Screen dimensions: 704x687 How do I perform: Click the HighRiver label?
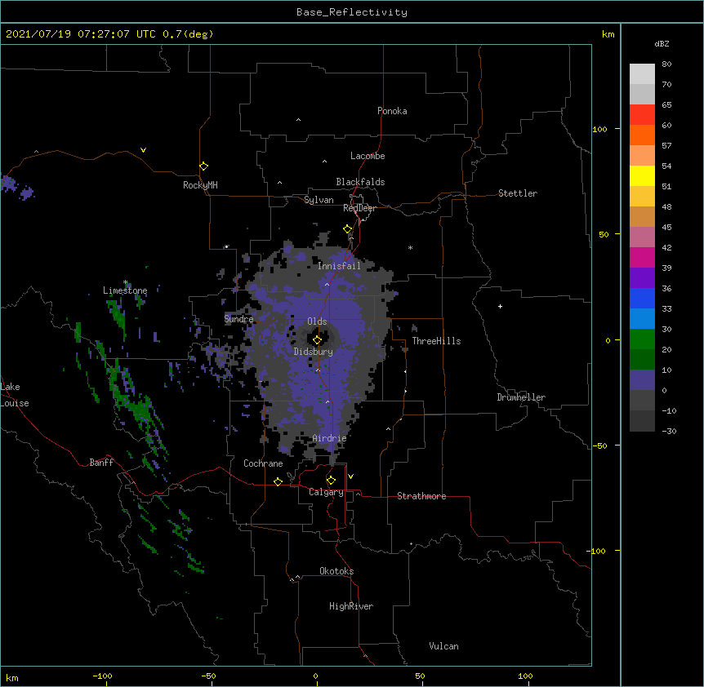tap(351, 606)
